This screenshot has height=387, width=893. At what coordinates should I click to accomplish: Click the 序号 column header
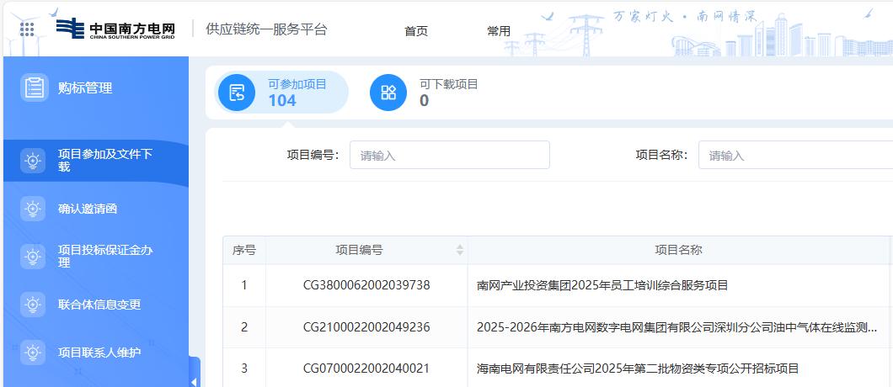tap(243, 250)
